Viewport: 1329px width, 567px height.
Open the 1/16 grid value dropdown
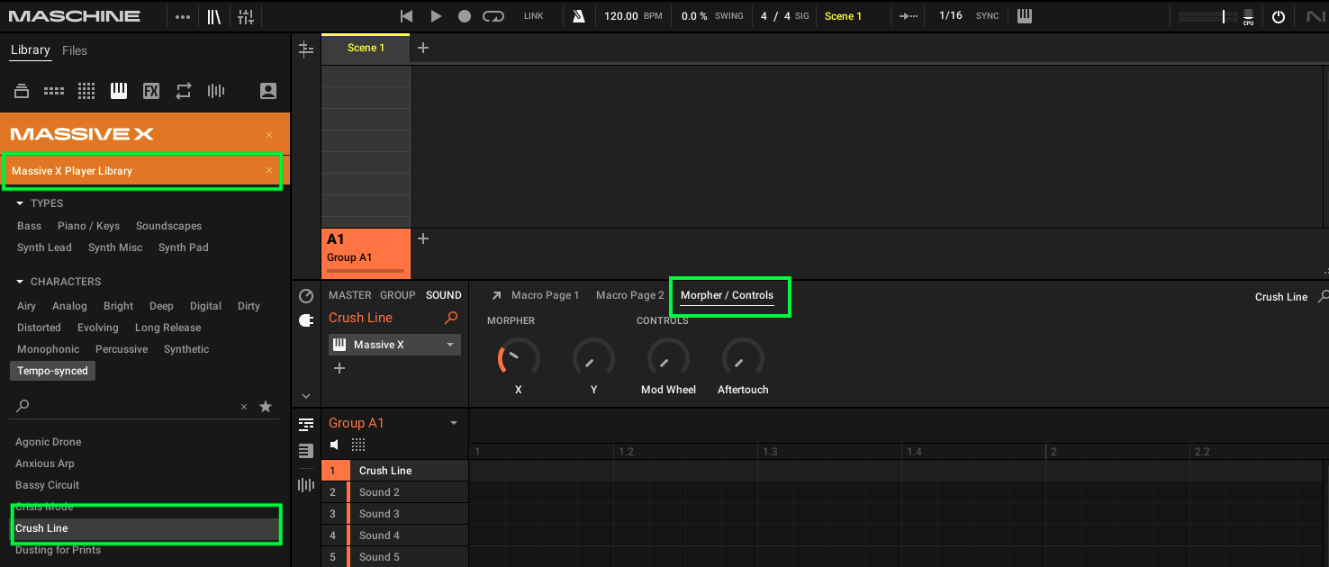[x=950, y=16]
